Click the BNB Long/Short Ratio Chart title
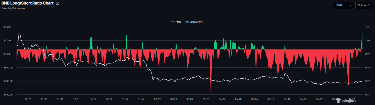Image resolution: width=375 pixels, height=105 pixels. coord(27,4)
